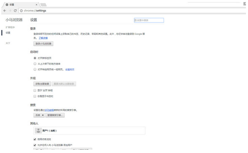The width and height of the screenshot is (248, 153).
Task: Click the 多功能框 link under 搜索
Action: pos(49,110)
